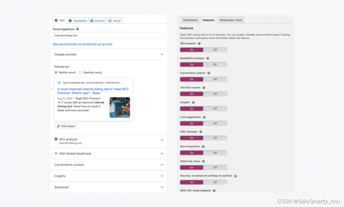Open help icon for Text link counter
This screenshot has width=344, height=207.
pyautogui.click(x=204, y=88)
